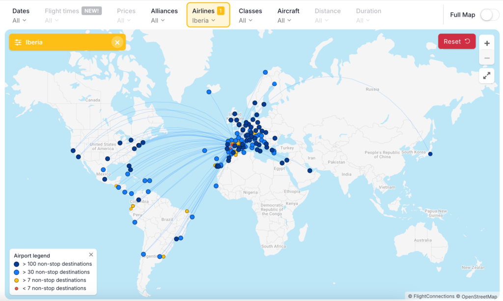Select the yellow marker near Buenos Aires

164,256
